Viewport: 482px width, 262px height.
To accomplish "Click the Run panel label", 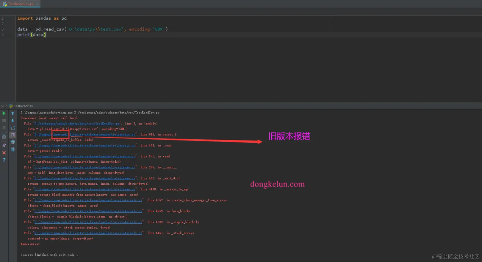I will tap(4, 106).
